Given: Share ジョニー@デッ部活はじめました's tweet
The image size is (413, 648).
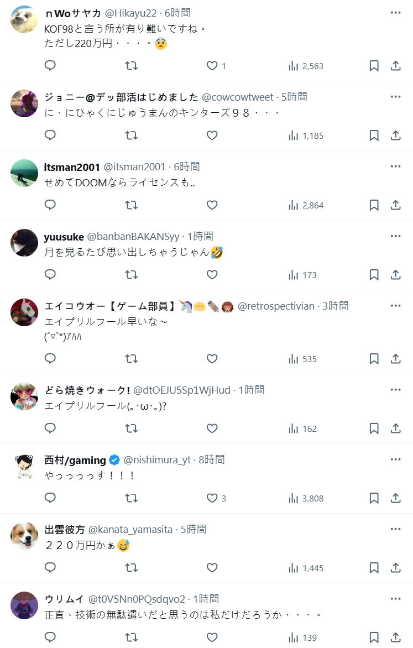Looking at the screenshot, I should click(x=395, y=135).
